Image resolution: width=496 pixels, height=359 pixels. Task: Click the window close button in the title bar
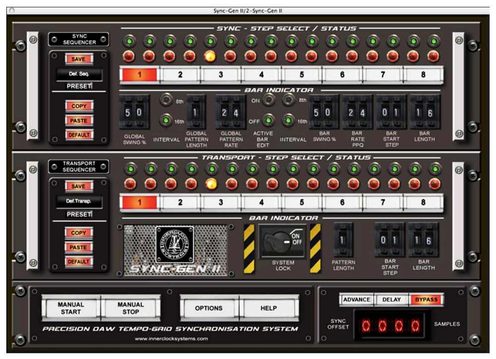(x=12, y=10)
